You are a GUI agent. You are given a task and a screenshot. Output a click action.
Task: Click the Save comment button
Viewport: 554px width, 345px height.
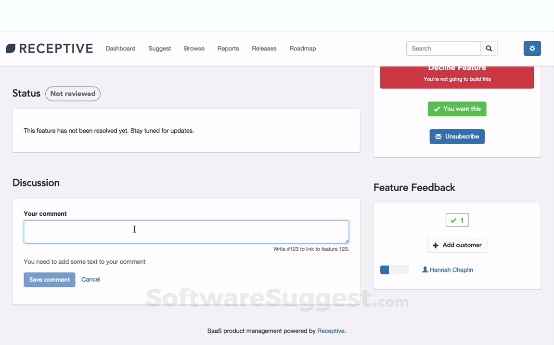(49, 279)
